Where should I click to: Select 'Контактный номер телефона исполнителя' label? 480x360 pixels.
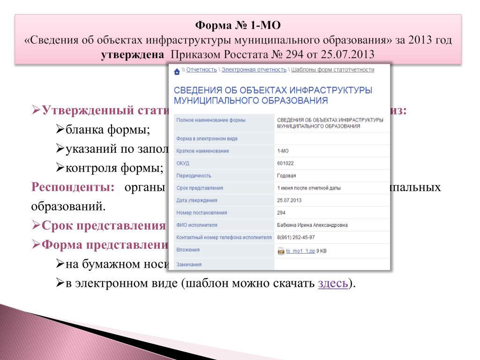click(224, 237)
